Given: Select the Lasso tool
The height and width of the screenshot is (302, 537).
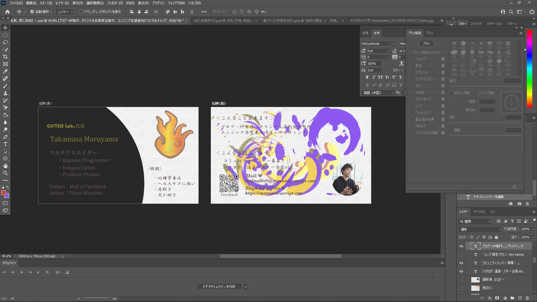Looking at the screenshot, I should pyautogui.click(x=5, y=42).
